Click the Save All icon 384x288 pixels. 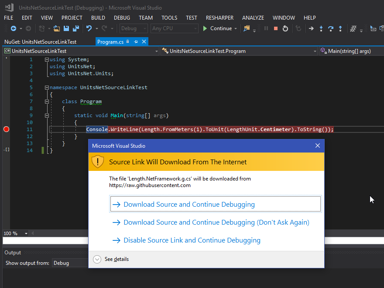point(76,28)
